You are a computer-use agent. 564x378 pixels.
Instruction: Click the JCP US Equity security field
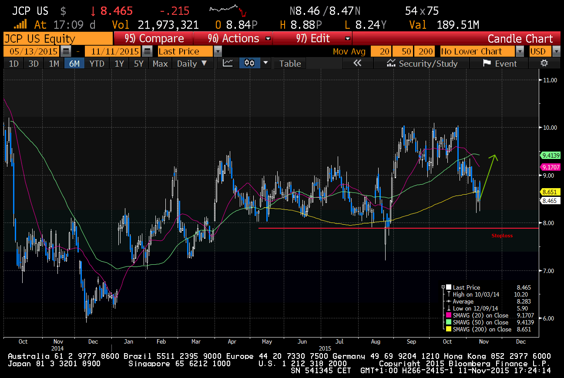coord(58,38)
